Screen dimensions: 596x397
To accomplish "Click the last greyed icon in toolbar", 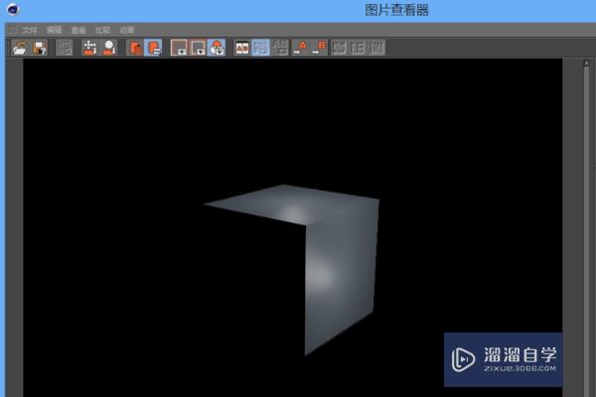I will [377, 48].
